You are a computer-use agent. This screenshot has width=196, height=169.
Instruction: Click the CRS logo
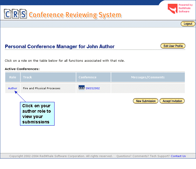pyautogui.click(x=15, y=14)
